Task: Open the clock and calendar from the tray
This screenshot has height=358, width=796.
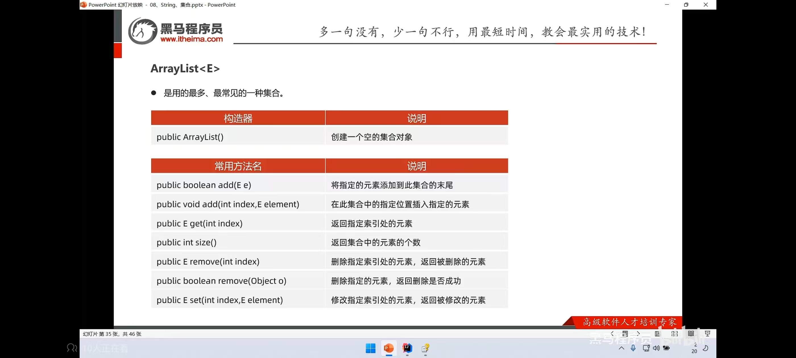Action: [x=694, y=348]
